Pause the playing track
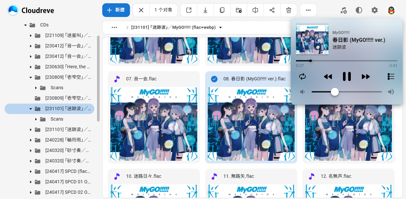This screenshot has width=406, height=199. click(x=347, y=76)
